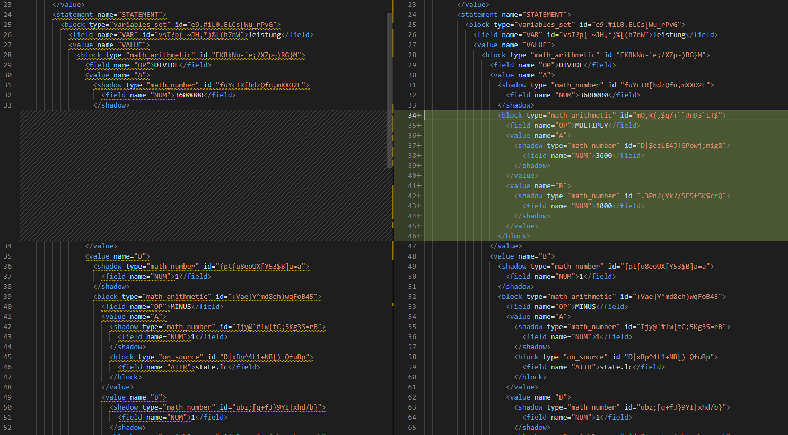Click line number 34+ in the modified pane gutter
The width and height of the screenshot is (788, 435).
pyautogui.click(x=415, y=116)
